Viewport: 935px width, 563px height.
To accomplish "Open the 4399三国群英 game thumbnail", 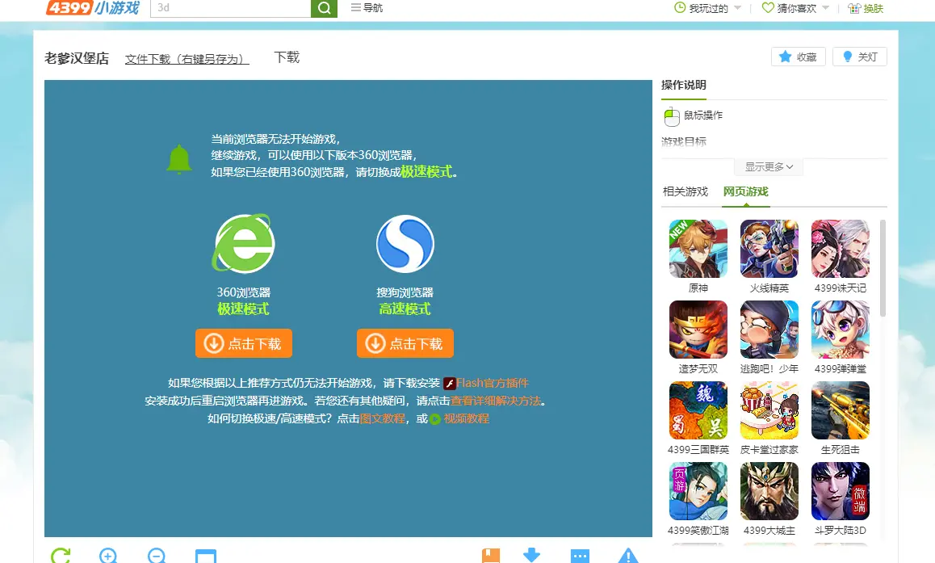I will 698,410.
